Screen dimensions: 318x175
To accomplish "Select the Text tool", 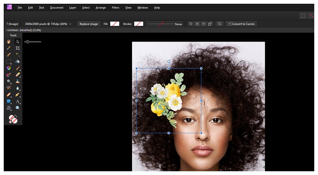I will (18, 101).
